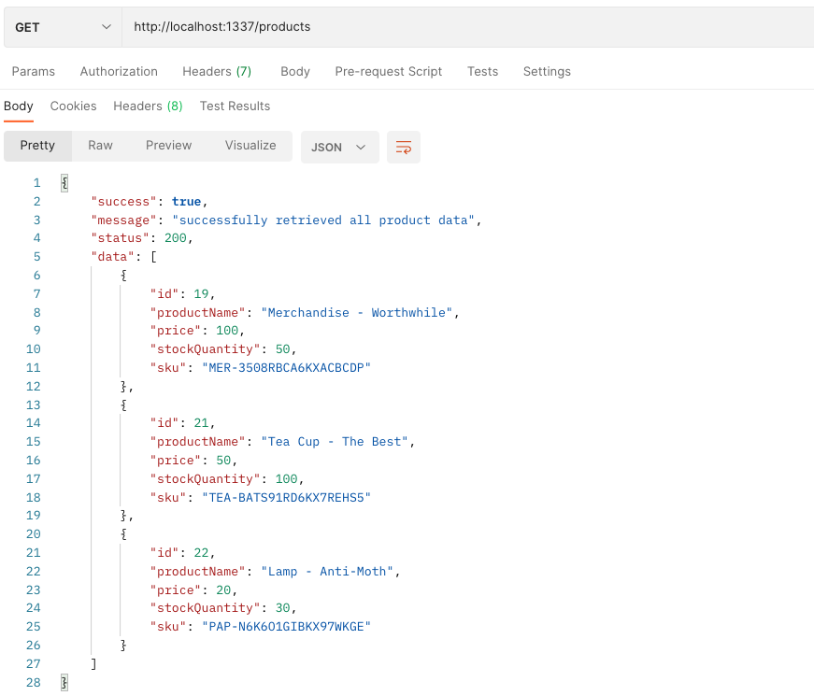Select the Pretty response view

pyautogui.click(x=37, y=145)
